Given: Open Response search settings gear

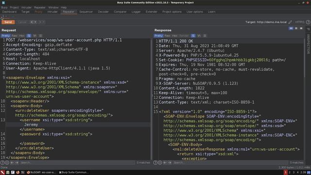Looking at the screenshot, I should pyautogui.click(x=160, y=163).
